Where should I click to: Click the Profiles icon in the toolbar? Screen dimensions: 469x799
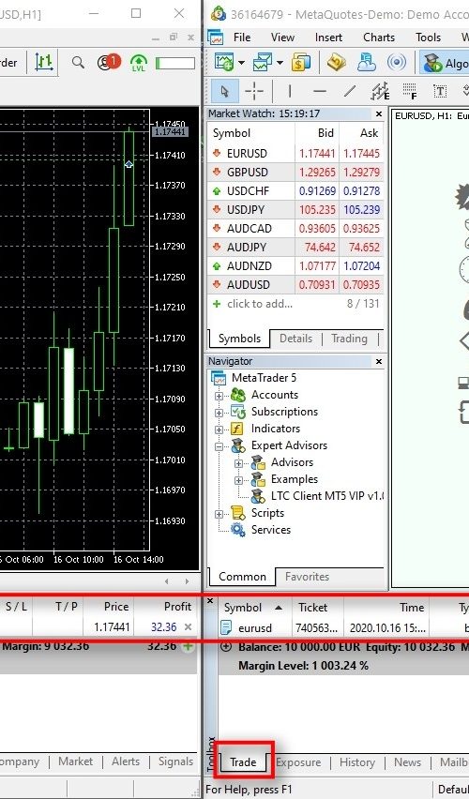tap(263, 63)
